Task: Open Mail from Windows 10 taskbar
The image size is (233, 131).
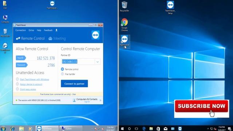Action: pyautogui.click(x=165, y=128)
